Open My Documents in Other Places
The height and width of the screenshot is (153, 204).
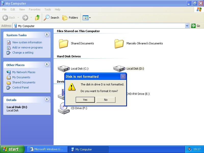coord(21,77)
